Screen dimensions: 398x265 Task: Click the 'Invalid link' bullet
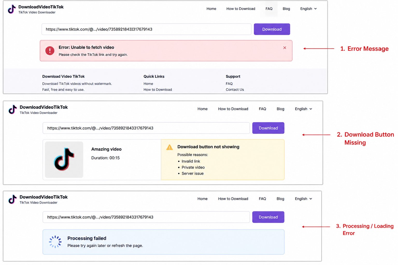(191, 161)
